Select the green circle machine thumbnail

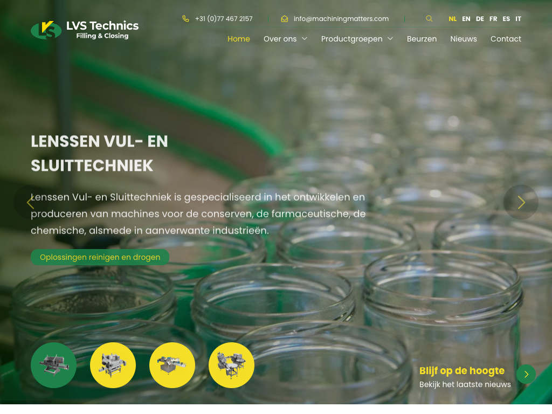pos(53,365)
